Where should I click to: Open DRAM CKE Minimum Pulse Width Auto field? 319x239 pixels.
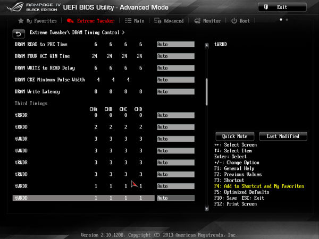(176, 80)
